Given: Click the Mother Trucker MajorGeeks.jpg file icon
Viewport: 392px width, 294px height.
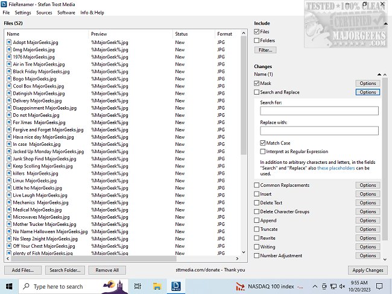Looking at the screenshot, I should pos(9,224).
